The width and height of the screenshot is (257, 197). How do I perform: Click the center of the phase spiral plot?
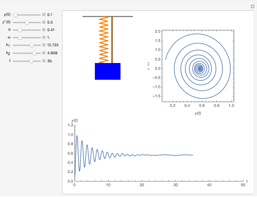[199, 69]
